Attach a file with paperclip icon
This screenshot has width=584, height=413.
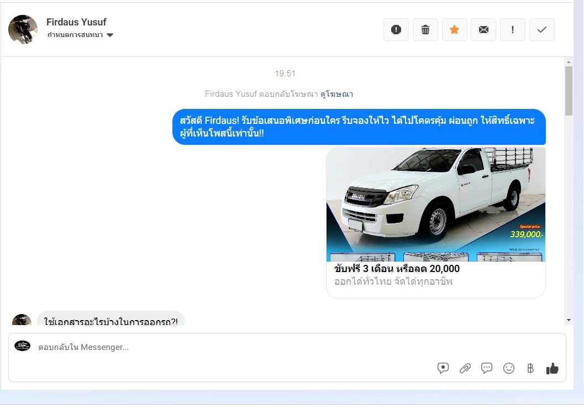coord(465,368)
